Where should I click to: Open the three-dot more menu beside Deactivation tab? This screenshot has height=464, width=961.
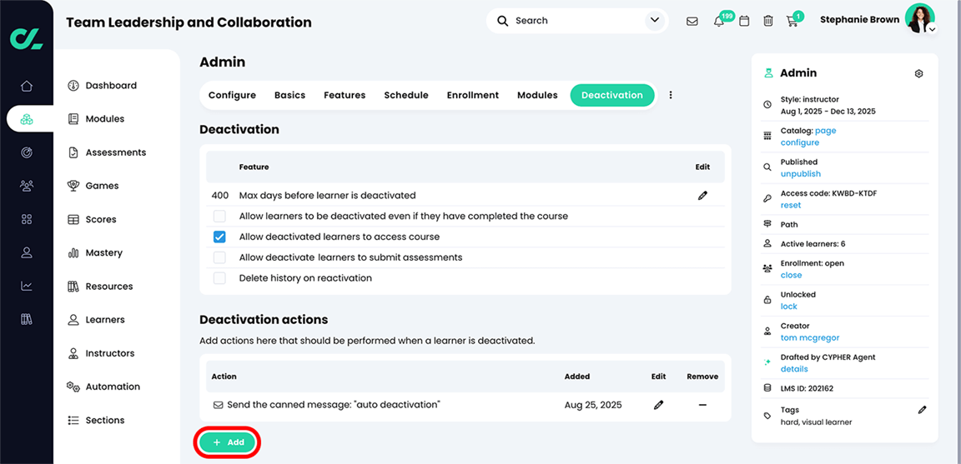[x=671, y=95]
